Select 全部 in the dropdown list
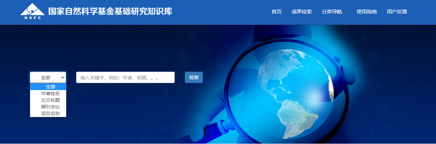 point(48,87)
